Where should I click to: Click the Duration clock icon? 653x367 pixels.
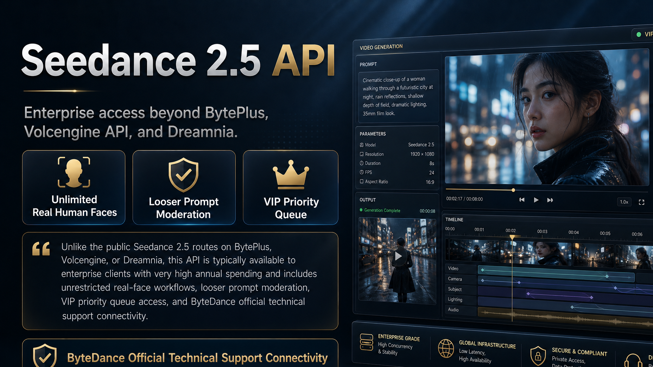point(361,163)
